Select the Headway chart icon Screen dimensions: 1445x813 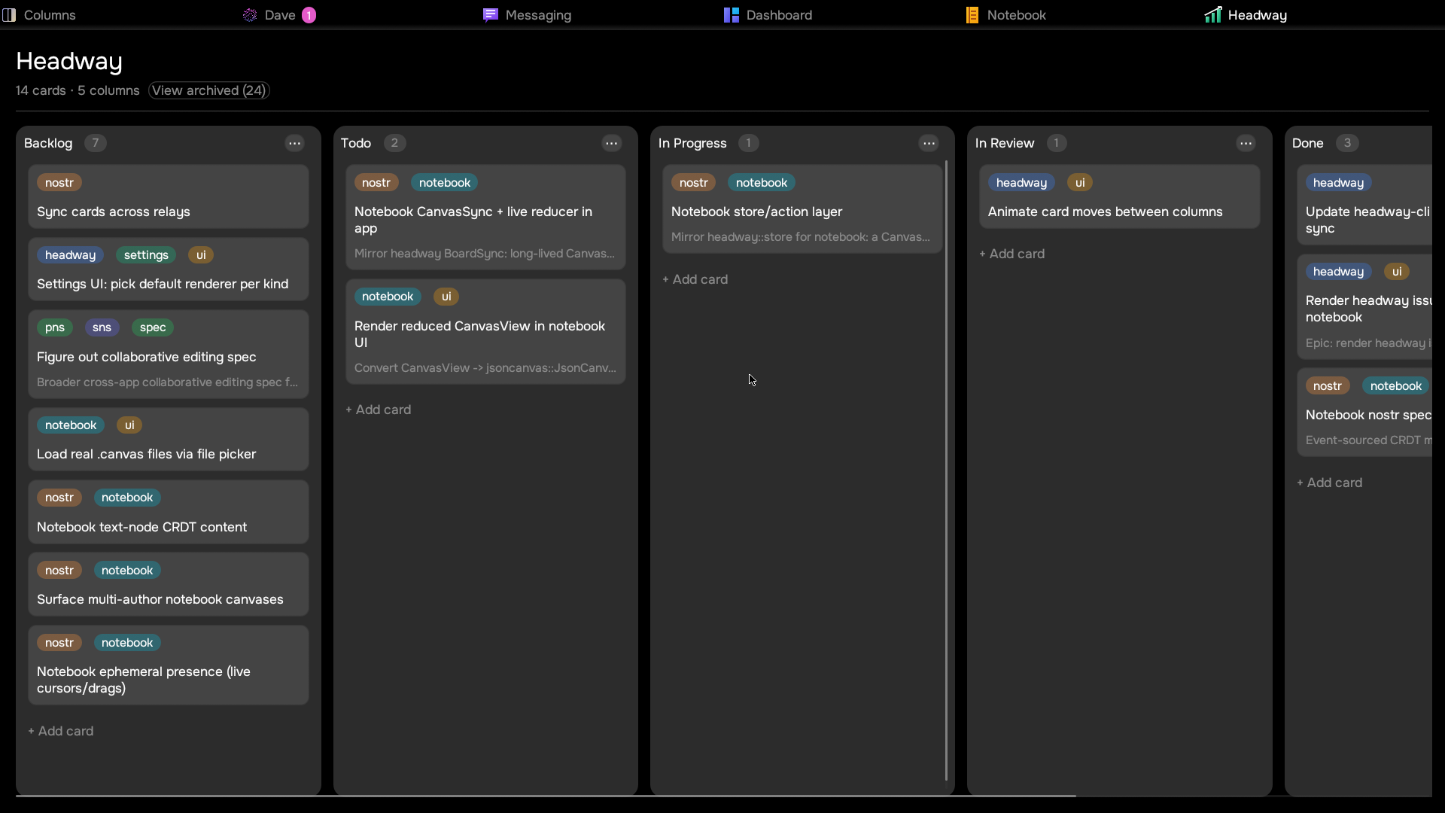pos(1212,15)
